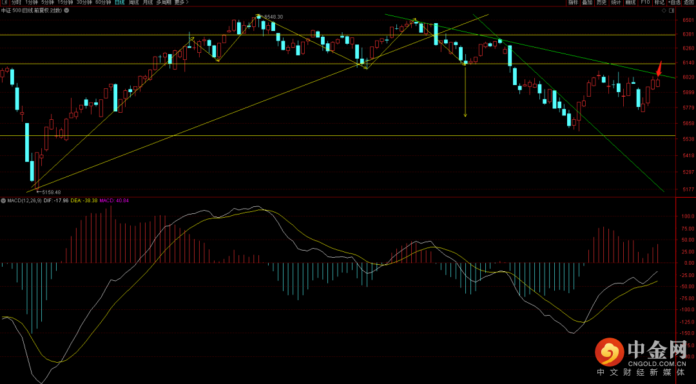The height and width of the screenshot is (384, 696).
Task: Select the 1分钟 period tab
Action: pos(32,2)
